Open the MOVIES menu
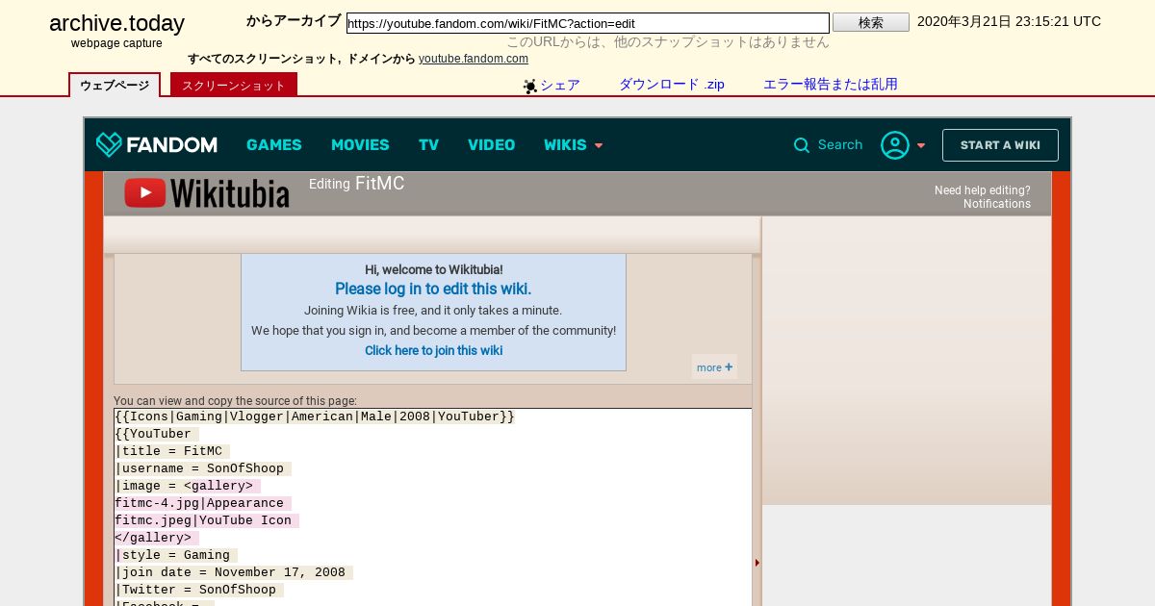Image resolution: width=1155 pixels, height=606 pixels. click(x=360, y=145)
